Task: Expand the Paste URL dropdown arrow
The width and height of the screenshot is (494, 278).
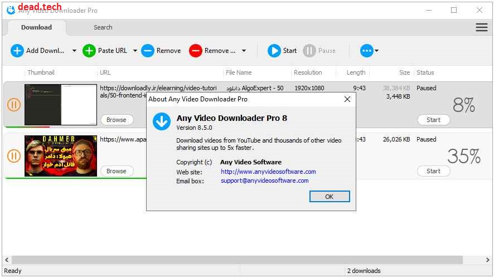Action: click(135, 51)
